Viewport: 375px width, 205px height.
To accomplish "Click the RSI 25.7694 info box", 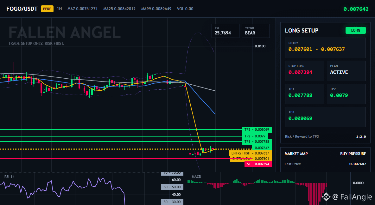I will 225,31.
